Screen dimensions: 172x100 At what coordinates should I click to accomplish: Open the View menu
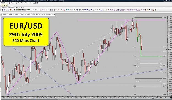[19, 3]
